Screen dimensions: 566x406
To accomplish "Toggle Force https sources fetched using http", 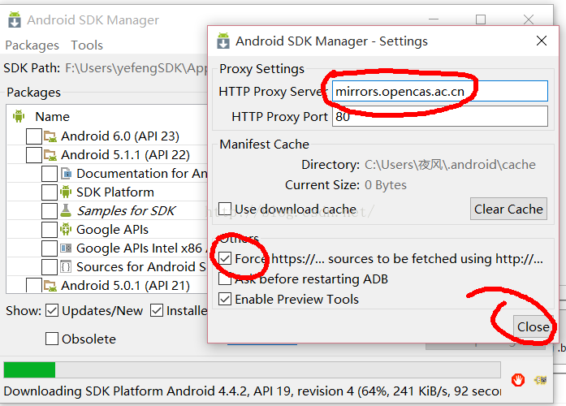I will pos(225,258).
